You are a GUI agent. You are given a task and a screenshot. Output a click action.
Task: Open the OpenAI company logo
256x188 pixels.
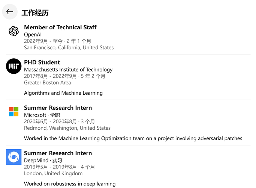(14, 31)
